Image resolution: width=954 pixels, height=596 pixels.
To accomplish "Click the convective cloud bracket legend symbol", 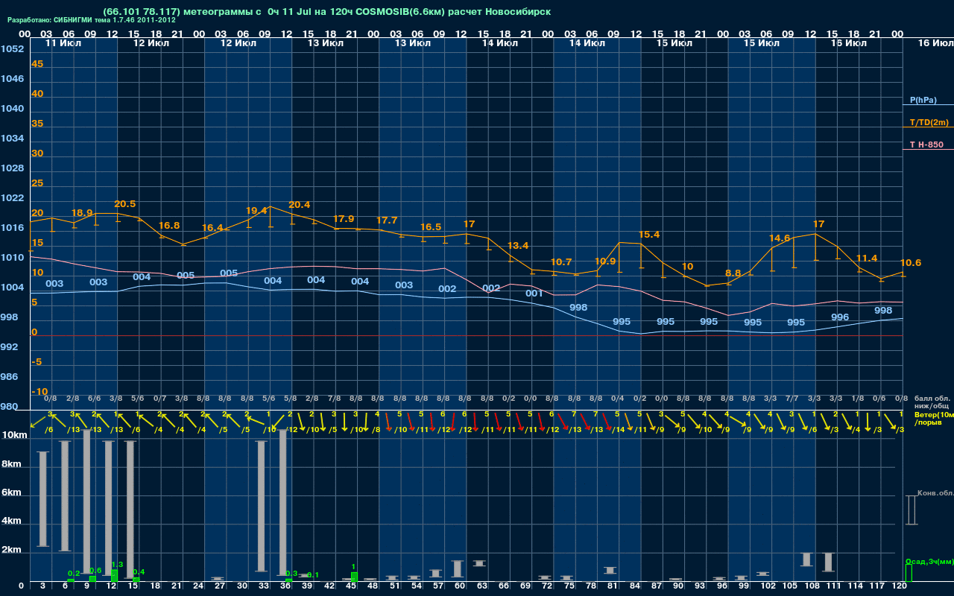I will coord(911,510).
